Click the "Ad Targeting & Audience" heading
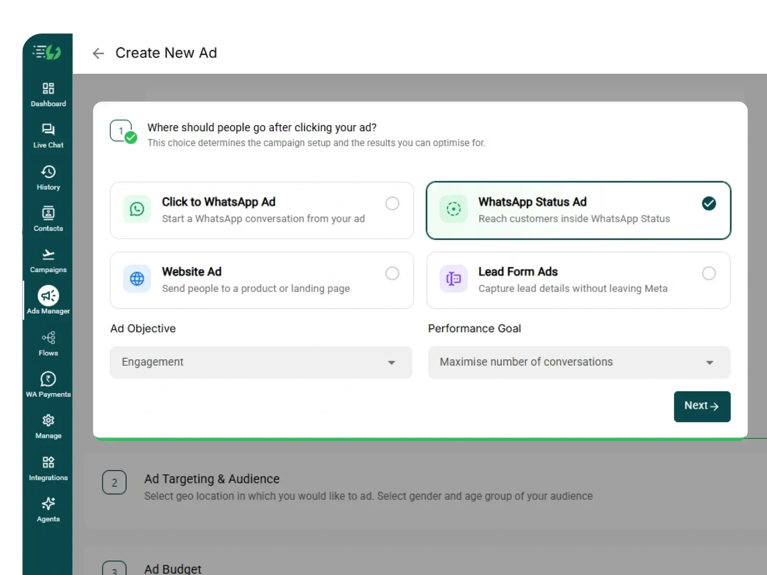This screenshot has width=767, height=575. point(212,479)
